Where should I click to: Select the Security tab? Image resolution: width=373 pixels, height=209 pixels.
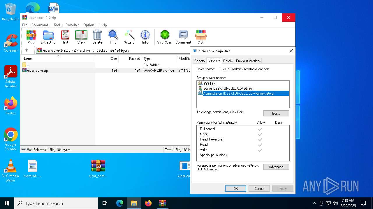(x=214, y=60)
